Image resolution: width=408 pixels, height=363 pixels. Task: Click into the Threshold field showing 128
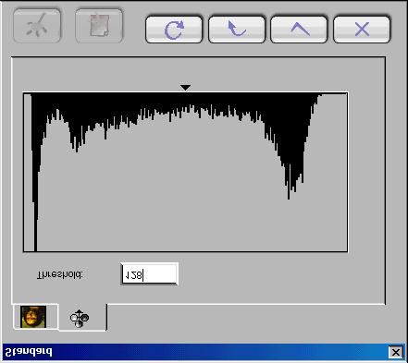[150, 274]
